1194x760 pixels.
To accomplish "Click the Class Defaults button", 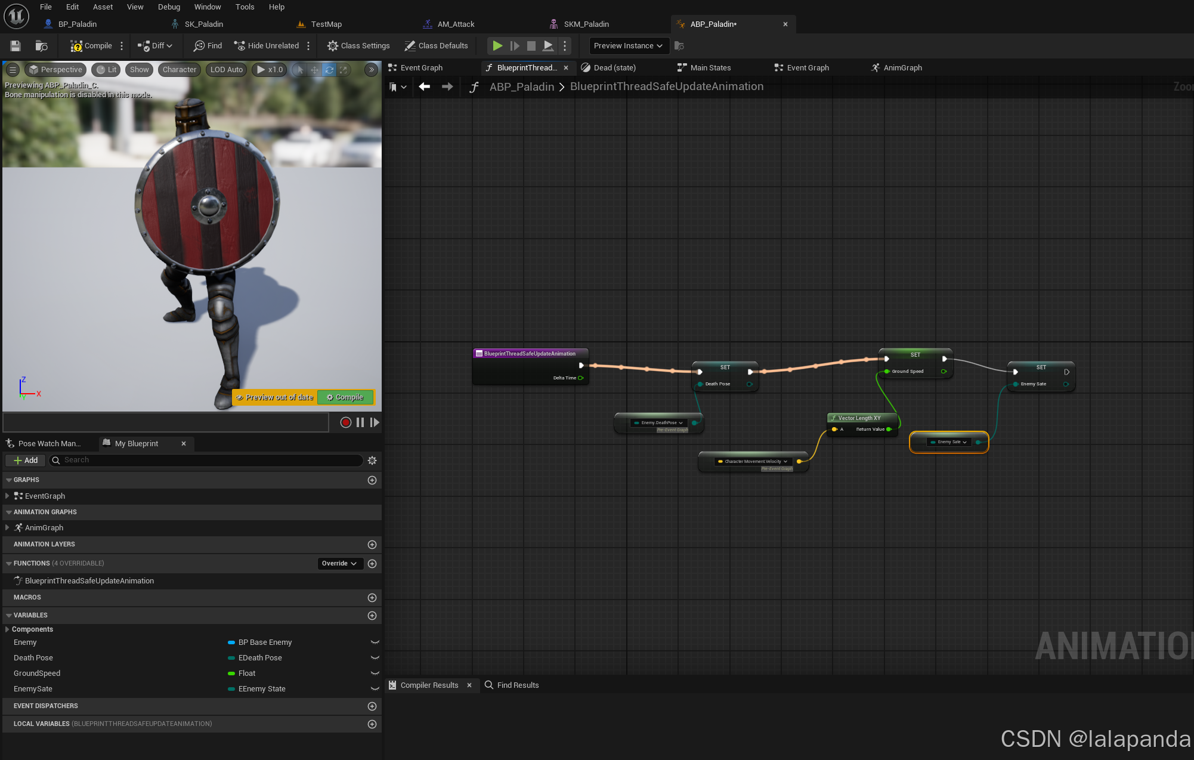I will [x=436, y=46].
